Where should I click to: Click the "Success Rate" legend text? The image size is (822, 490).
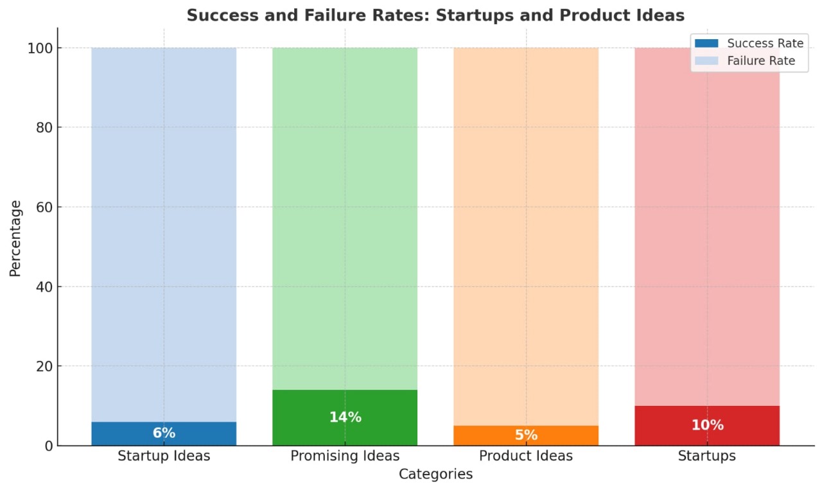[765, 44]
